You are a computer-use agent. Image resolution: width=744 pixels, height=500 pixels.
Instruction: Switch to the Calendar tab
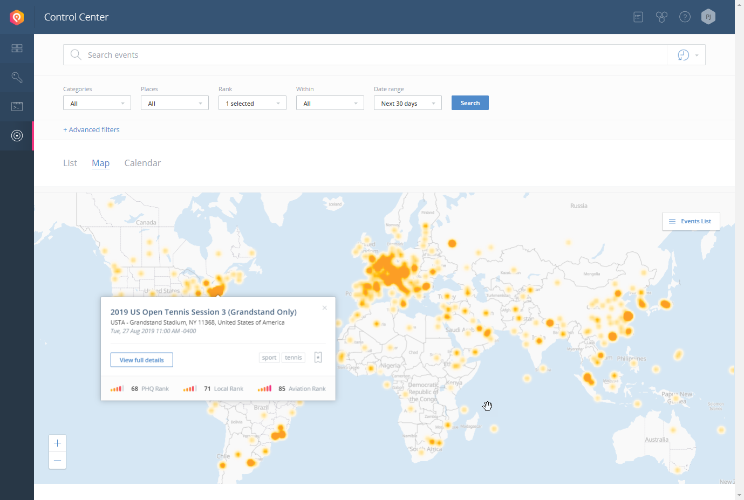[142, 163]
